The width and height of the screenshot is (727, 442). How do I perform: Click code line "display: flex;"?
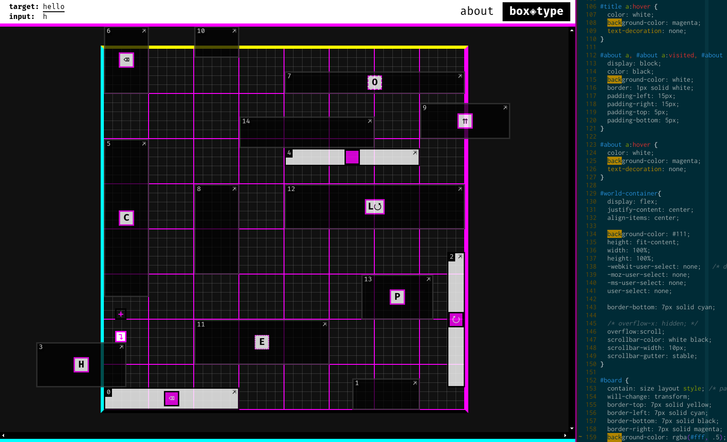(x=632, y=202)
